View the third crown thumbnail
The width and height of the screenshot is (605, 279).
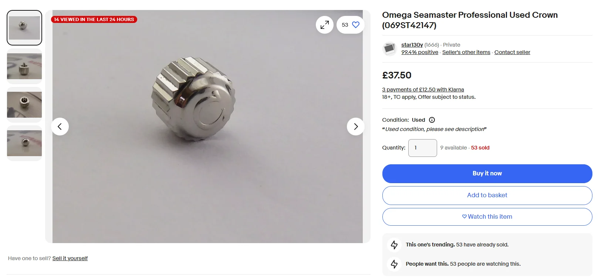[24, 105]
